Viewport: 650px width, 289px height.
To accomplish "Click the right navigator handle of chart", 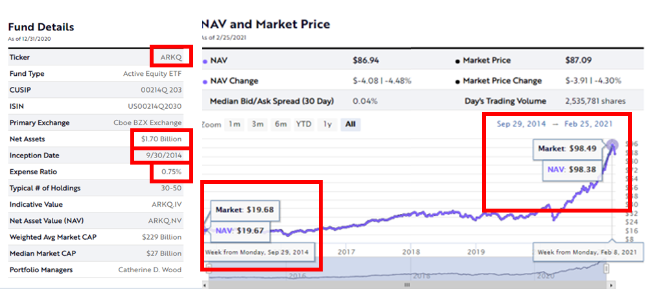I will coord(606,268).
